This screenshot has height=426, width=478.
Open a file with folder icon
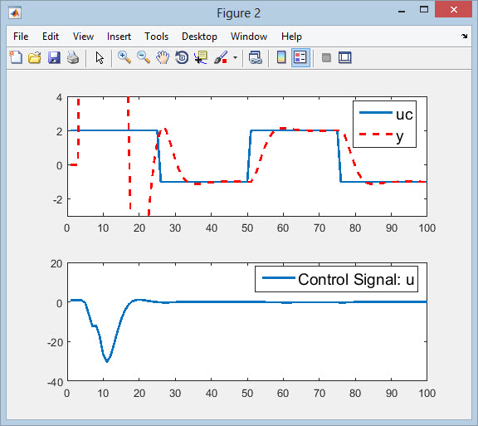(x=35, y=57)
